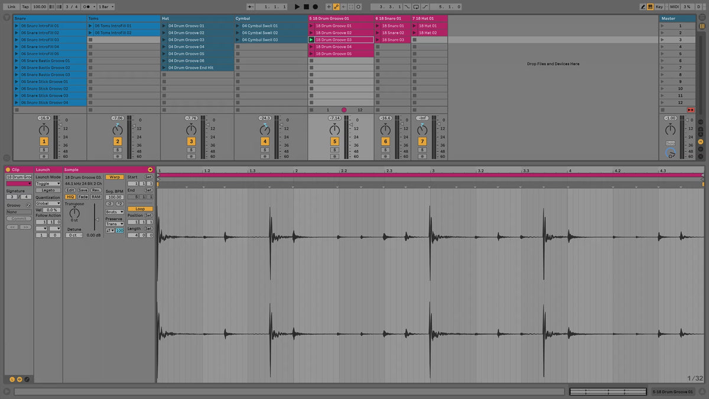Screen dimensions: 709x399
Task: Click the Groove hot-swap icon
Action: 28,205
